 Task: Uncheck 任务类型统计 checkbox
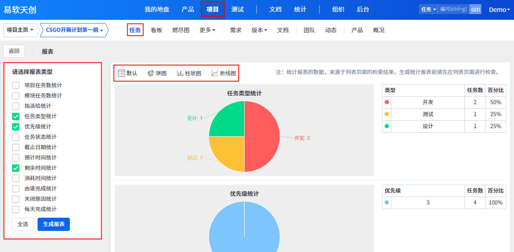(x=16, y=116)
